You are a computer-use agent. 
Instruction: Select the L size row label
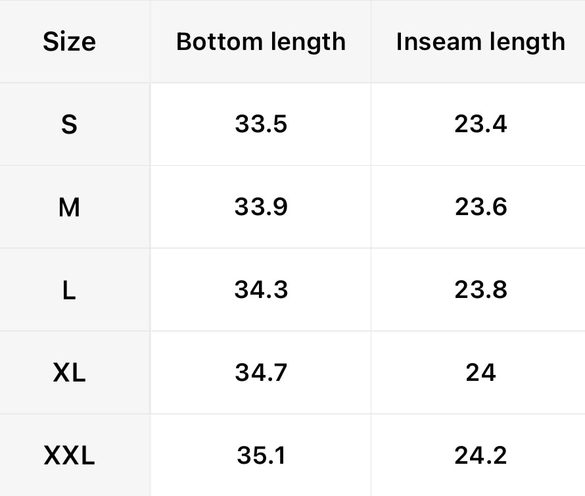69,291
